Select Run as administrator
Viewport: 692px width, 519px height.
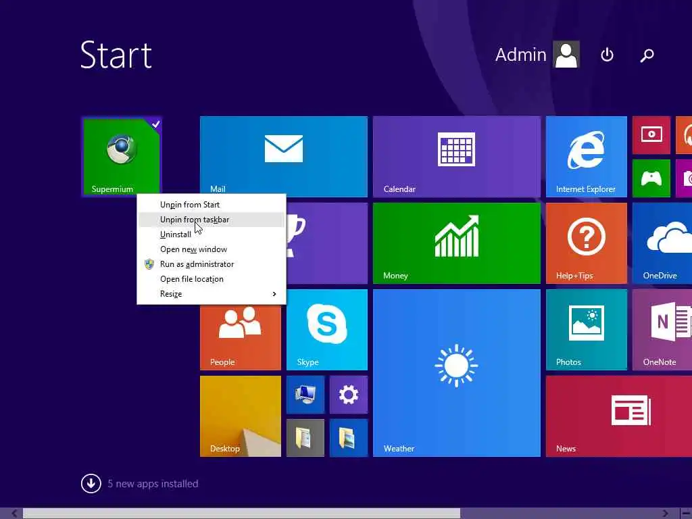[x=211, y=264]
